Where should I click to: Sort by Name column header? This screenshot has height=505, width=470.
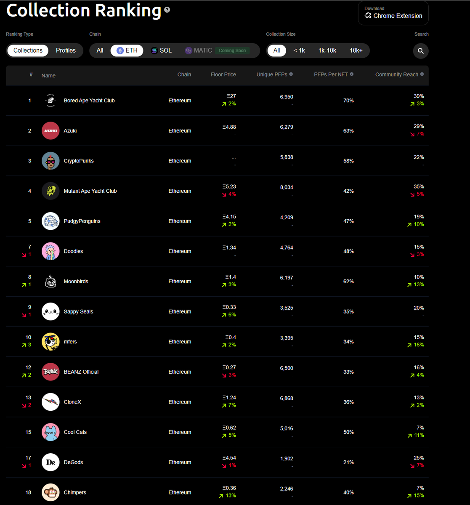click(x=48, y=76)
